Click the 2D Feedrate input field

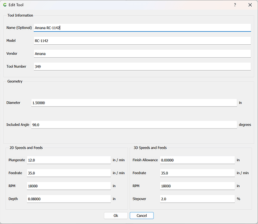[69, 173]
